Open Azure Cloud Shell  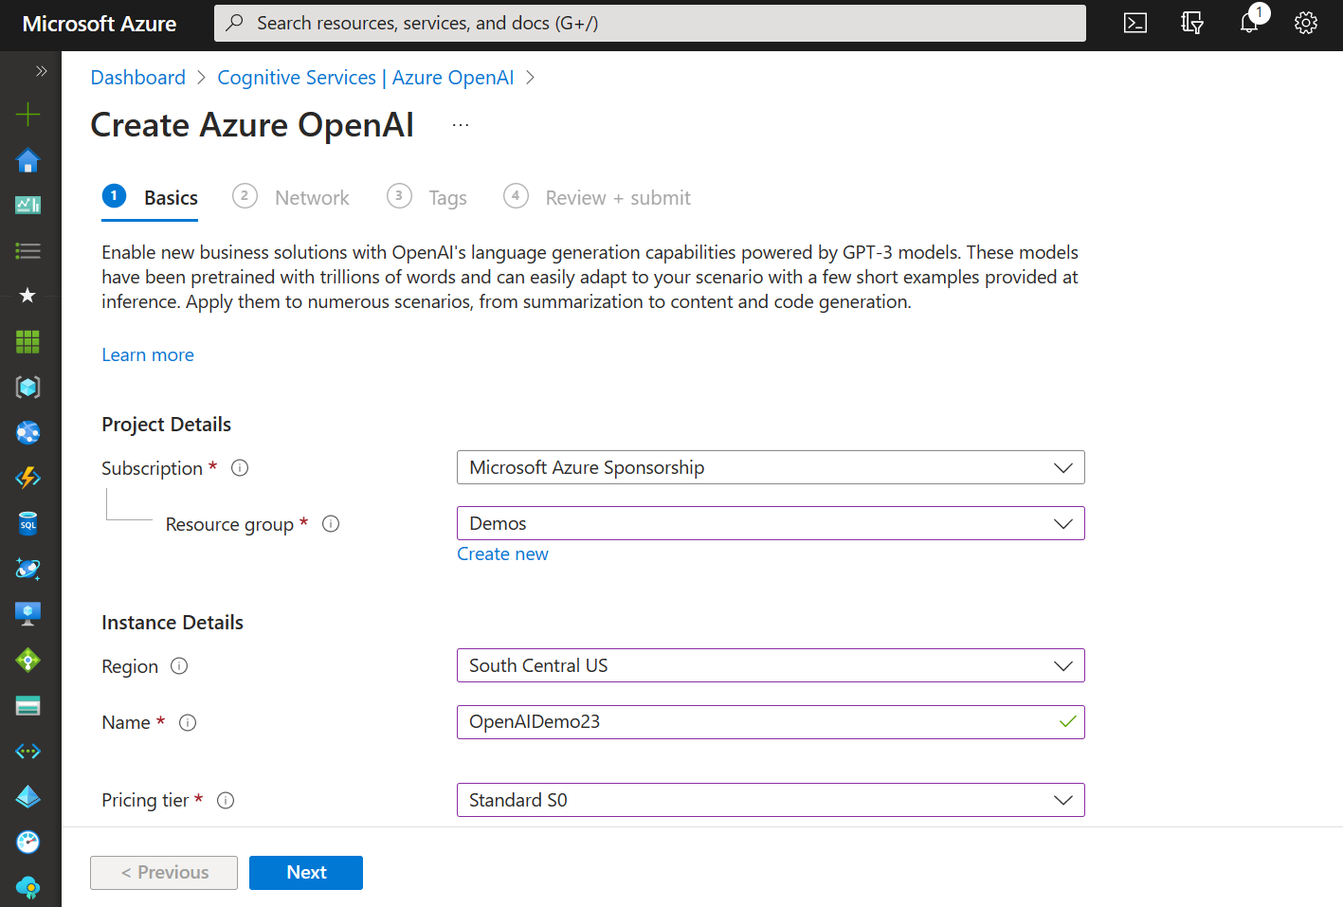[1134, 23]
